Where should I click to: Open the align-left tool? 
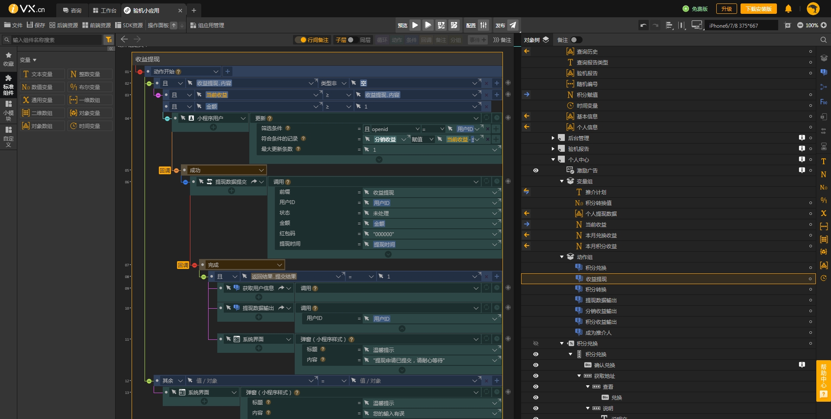point(669,26)
